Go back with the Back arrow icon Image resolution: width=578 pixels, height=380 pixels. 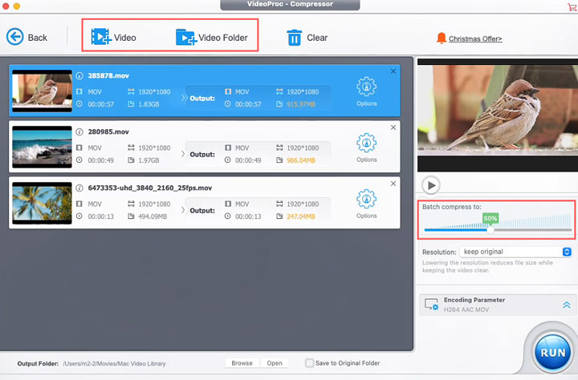[14, 37]
